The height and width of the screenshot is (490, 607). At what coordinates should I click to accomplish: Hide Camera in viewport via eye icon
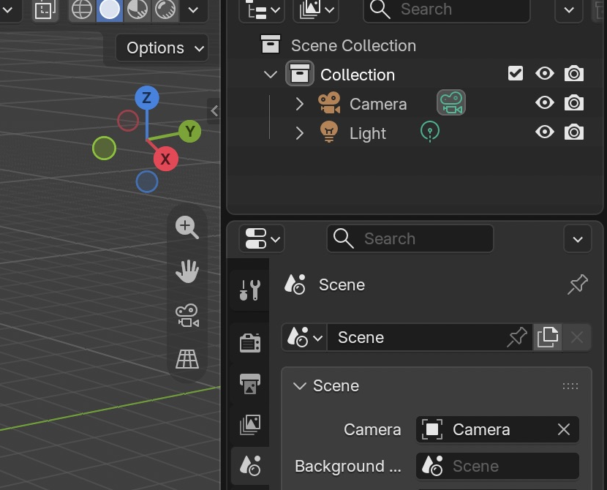point(545,102)
